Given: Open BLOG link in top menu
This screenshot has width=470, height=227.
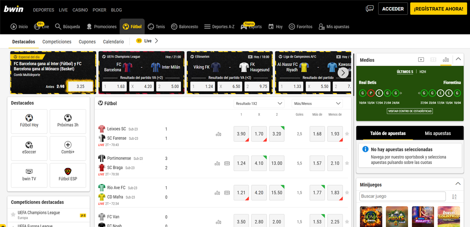Looking at the screenshot, I should click(x=116, y=10).
